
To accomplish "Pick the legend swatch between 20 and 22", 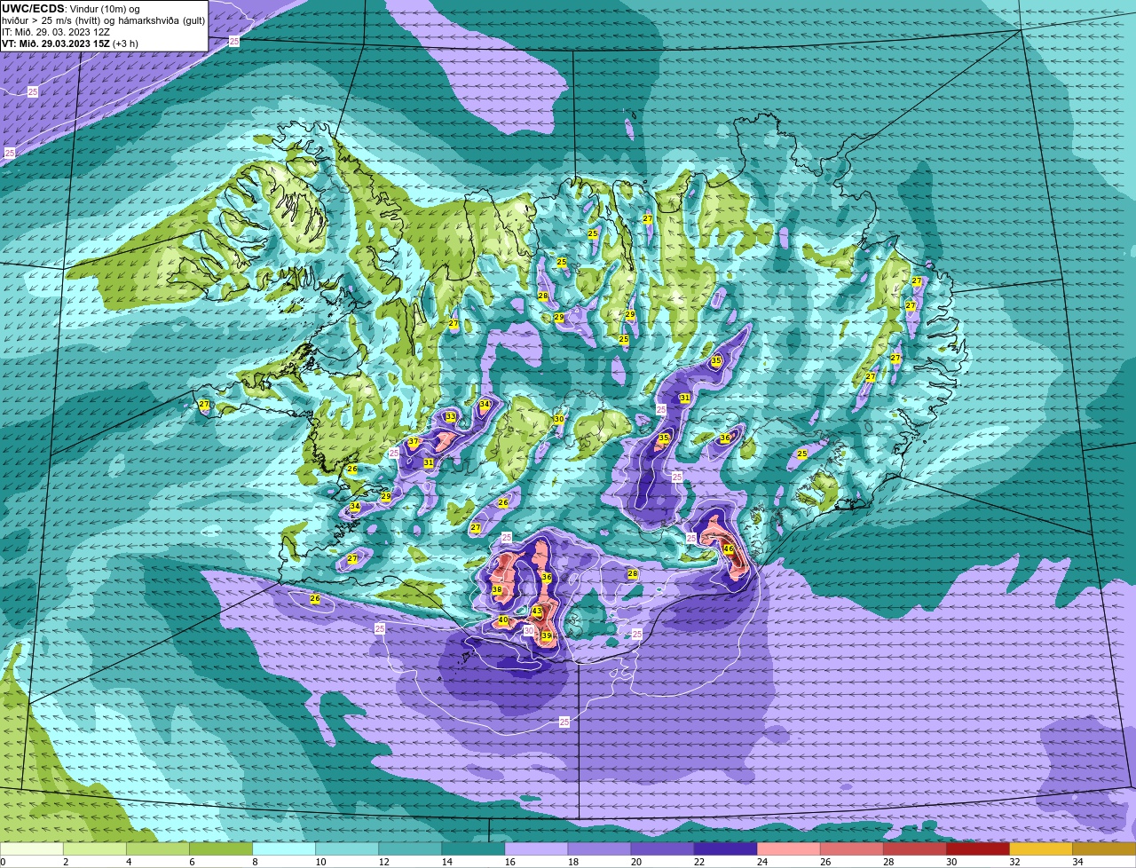I will point(662,849).
